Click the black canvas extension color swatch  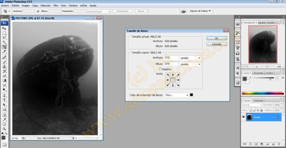point(191,95)
